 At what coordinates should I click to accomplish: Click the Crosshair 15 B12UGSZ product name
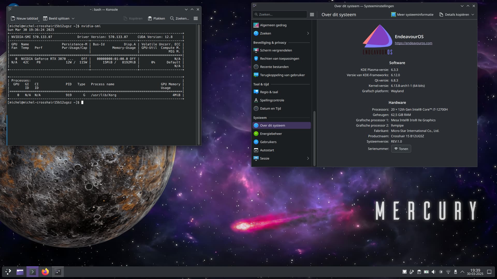[x=407, y=136]
